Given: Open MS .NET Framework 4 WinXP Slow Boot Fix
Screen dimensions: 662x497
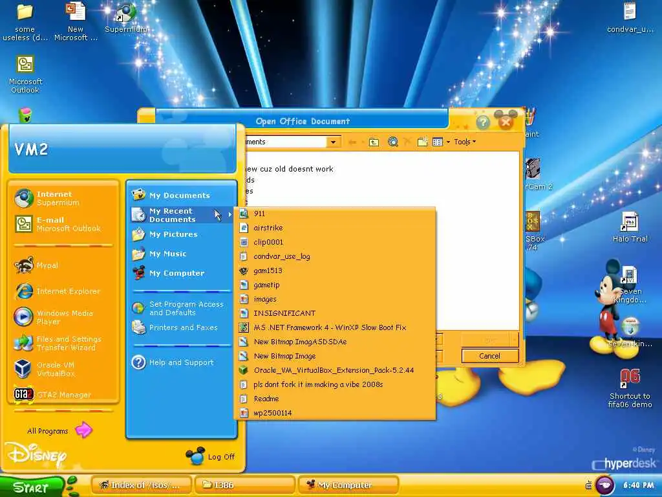Looking at the screenshot, I should point(335,327).
